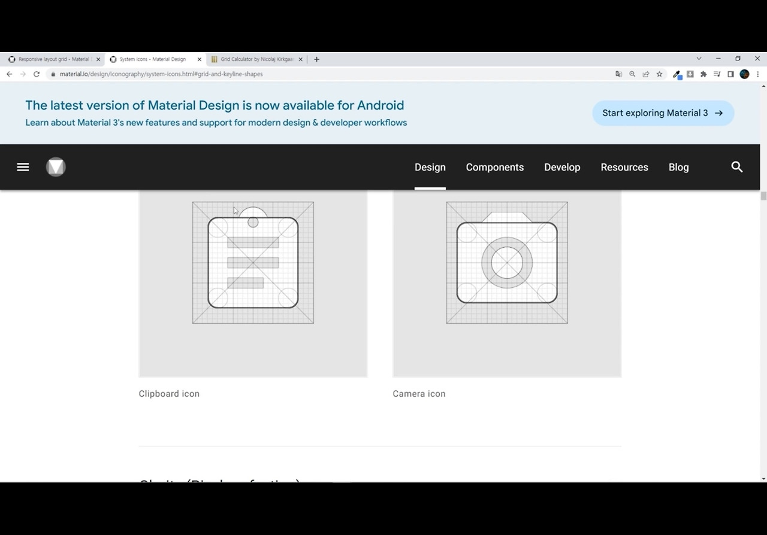This screenshot has width=767, height=535.
Task: Click the material.io address bar URL
Action: pos(161,74)
